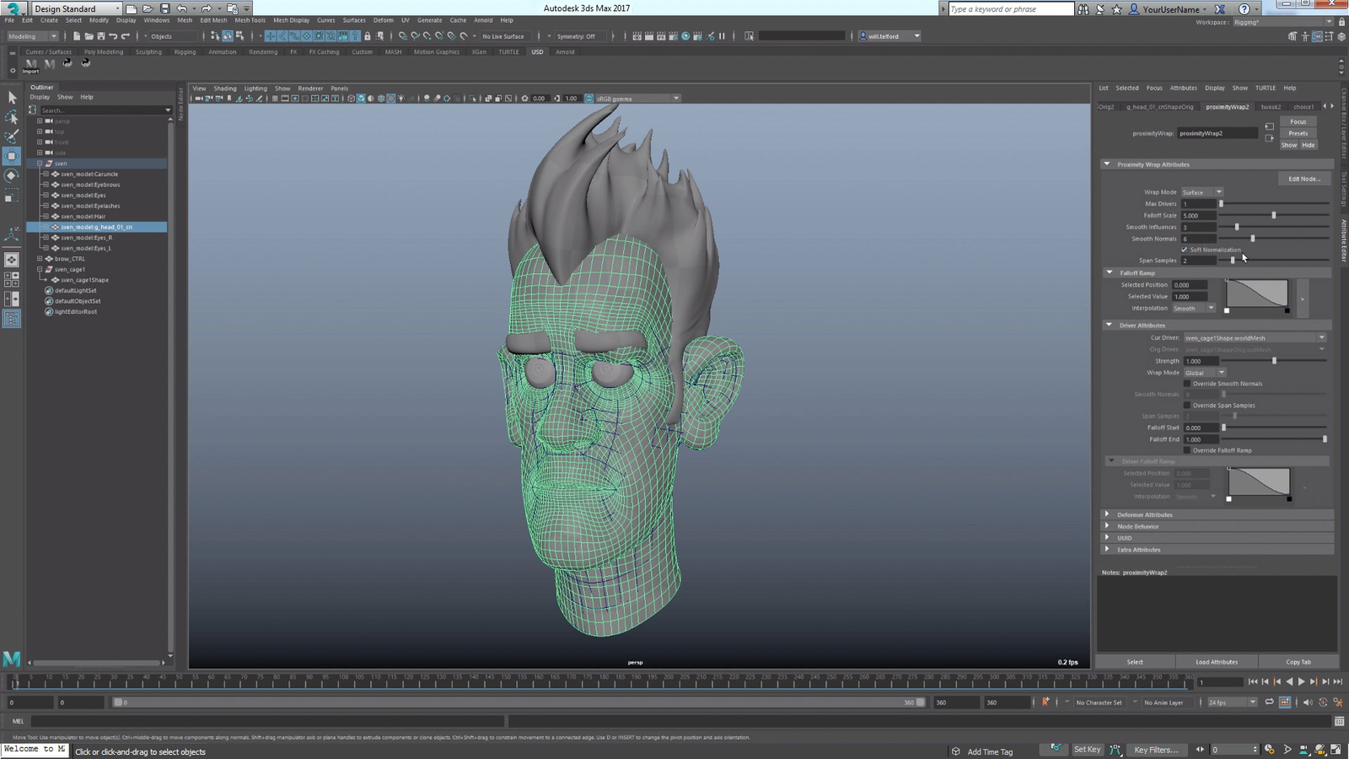The image size is (1349, 759).
Task: Click the USD Import shelf icon
Action: pos(31,65)
